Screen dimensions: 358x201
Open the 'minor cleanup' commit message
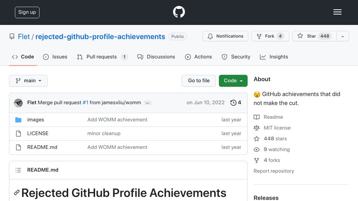[104, 133]
